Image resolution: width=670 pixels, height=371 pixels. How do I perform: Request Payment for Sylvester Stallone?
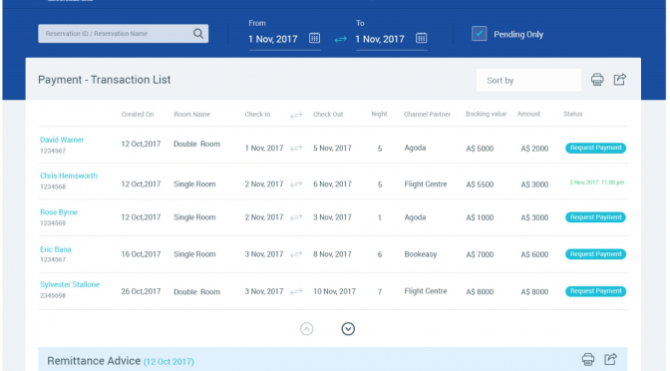pos(595,291)
